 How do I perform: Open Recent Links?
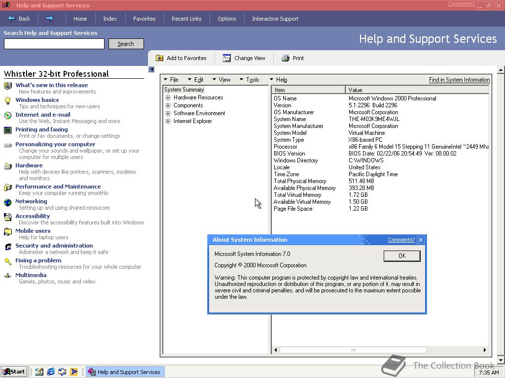click(x=186, y=19)
